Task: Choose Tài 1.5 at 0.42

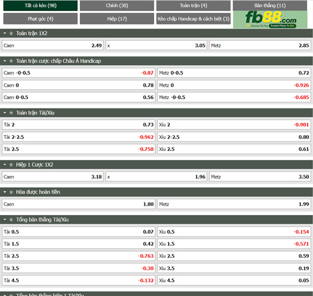Action: click(x=79, y=244)
